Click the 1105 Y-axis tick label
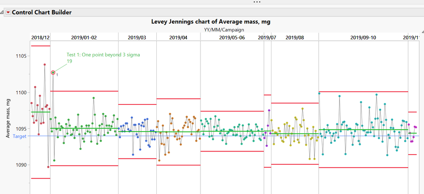 coord(21,56)
